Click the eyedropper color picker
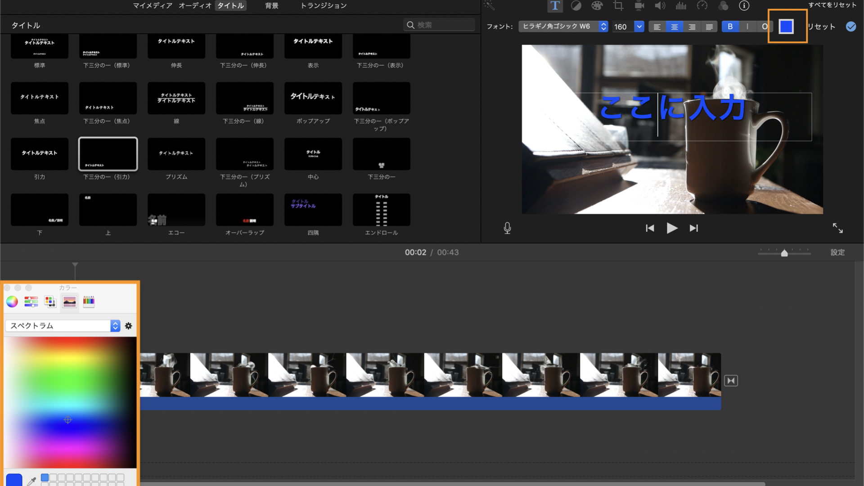This screenshot has width=864, height=486. 31,481
